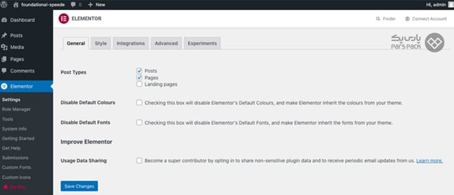Image resolution: width=454 pixels, height=195 pixels.
Task: Click the plus New icon
Action: point(90,5)
